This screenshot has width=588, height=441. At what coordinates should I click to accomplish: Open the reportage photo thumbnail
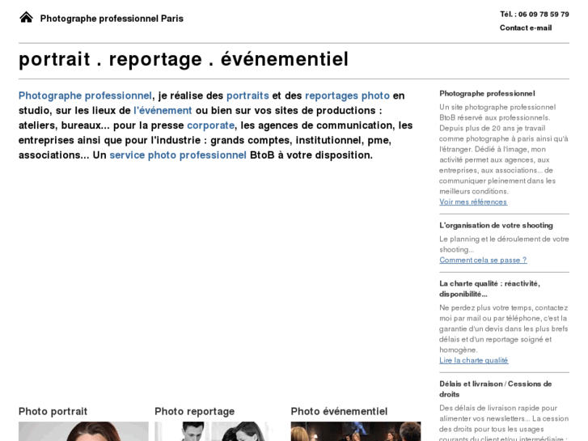tap(219, 431)
